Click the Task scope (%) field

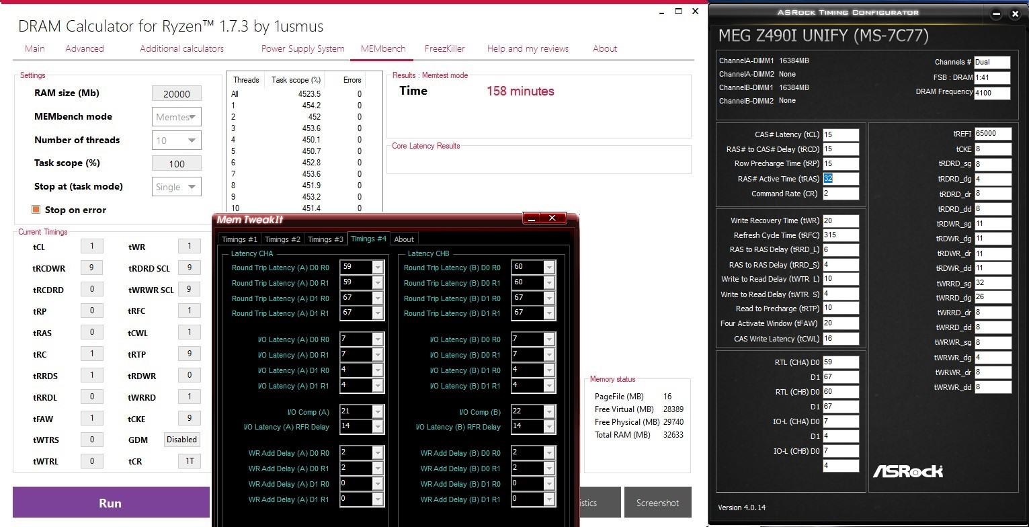click(177, 163)
